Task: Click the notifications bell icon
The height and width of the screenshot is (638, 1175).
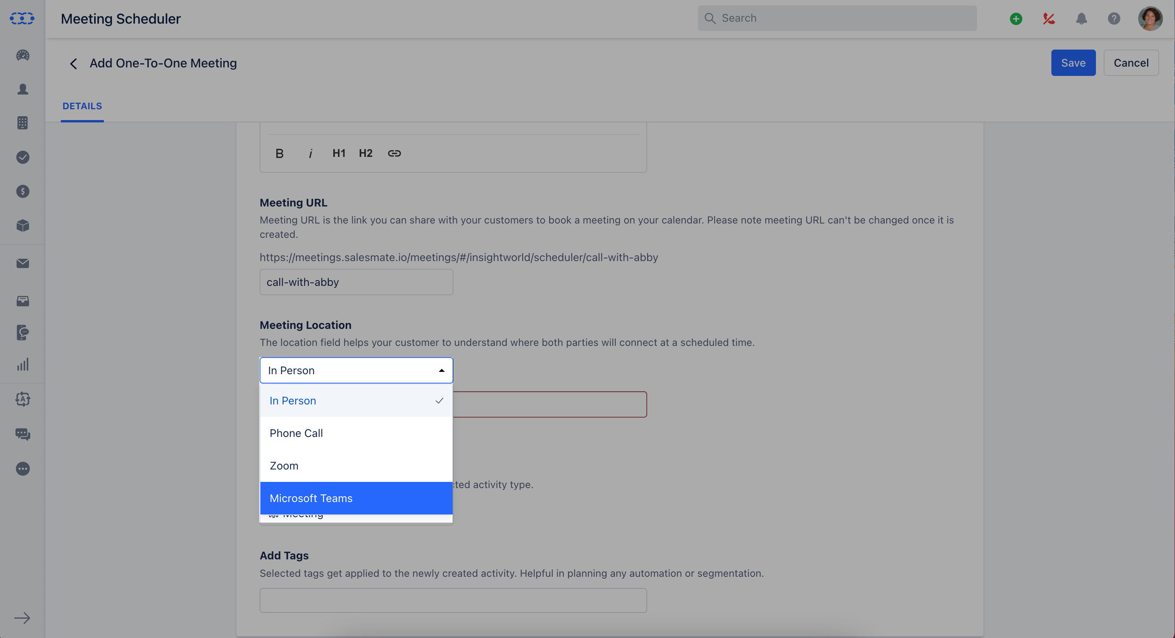Action: [1082, 18]
